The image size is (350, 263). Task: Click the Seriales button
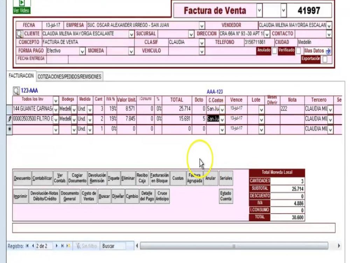coord(226,178)
